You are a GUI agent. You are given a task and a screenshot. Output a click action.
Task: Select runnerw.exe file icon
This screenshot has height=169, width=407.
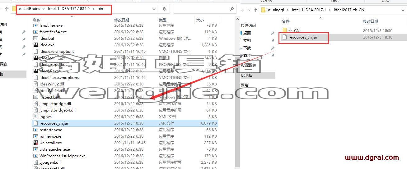tap(36, 136)
